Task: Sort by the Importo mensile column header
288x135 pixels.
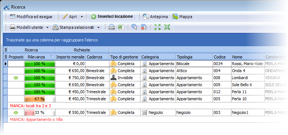Action: click(x=70, y=57)
